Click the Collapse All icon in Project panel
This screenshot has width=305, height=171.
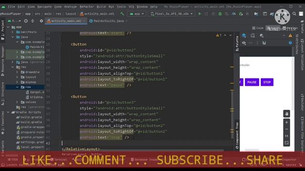pos(33,21)
